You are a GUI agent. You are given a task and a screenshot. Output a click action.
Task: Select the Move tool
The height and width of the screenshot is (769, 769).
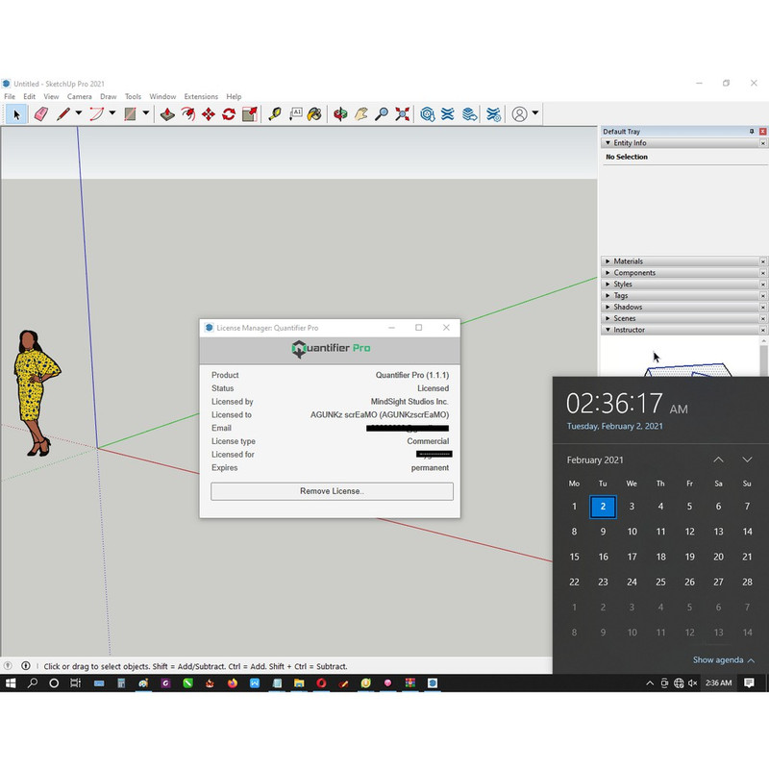tap(209, 114)
